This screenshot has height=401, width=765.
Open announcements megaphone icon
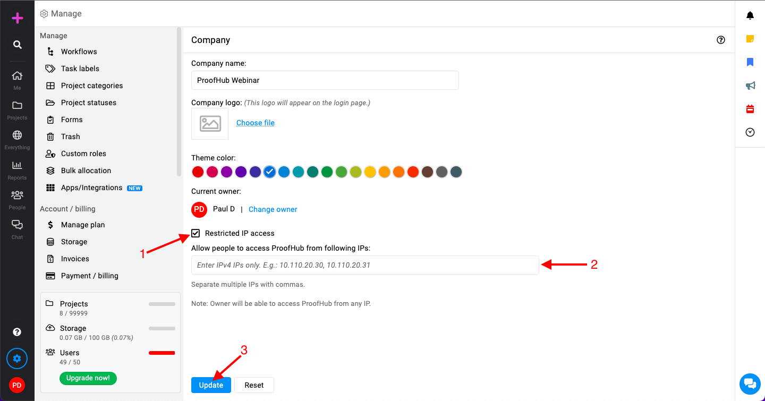click(750, 86)
